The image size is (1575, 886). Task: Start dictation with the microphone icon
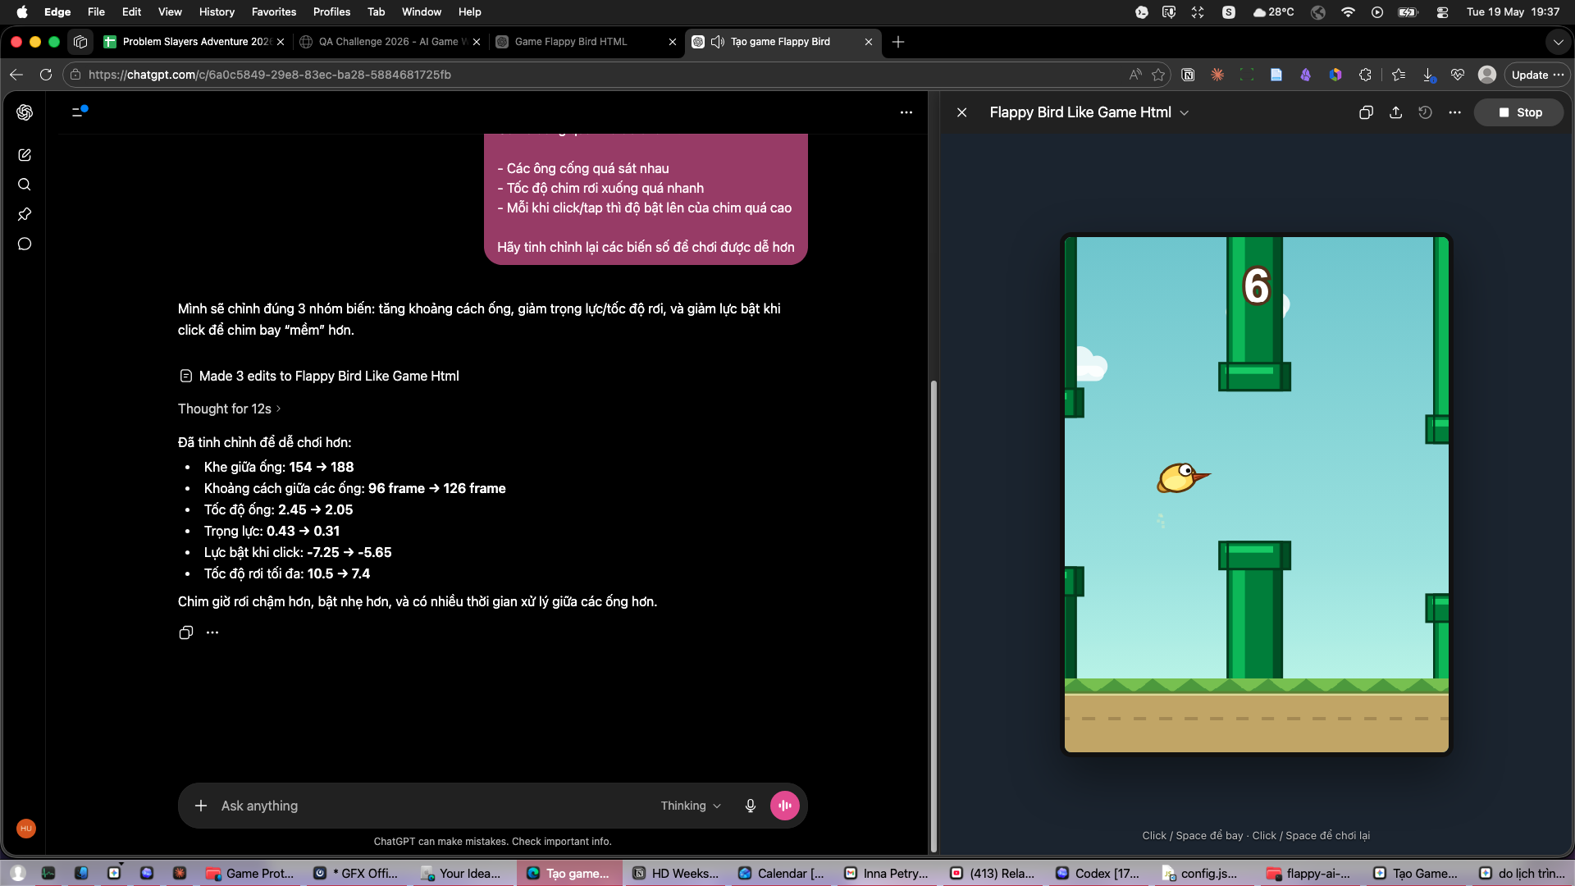750,806
